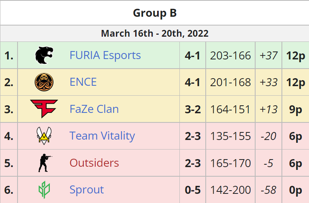Follow the FaZe Clan link

coord(94,109)
